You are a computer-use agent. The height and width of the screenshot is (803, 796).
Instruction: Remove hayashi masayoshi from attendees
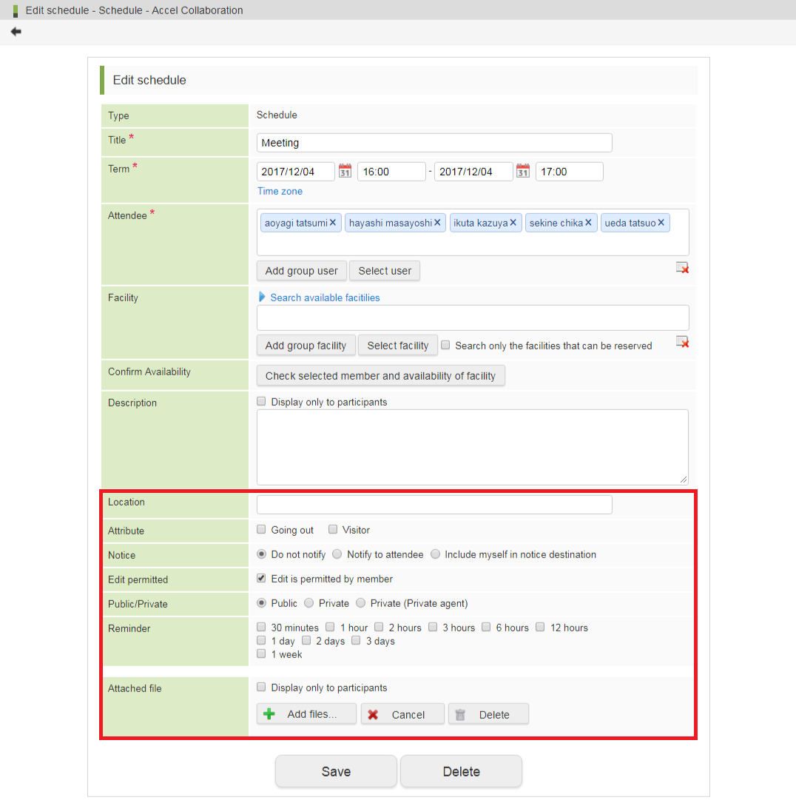(438, 223)
